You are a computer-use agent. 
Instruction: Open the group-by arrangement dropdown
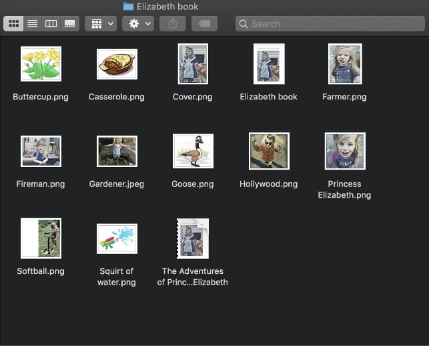coord(101,23)
